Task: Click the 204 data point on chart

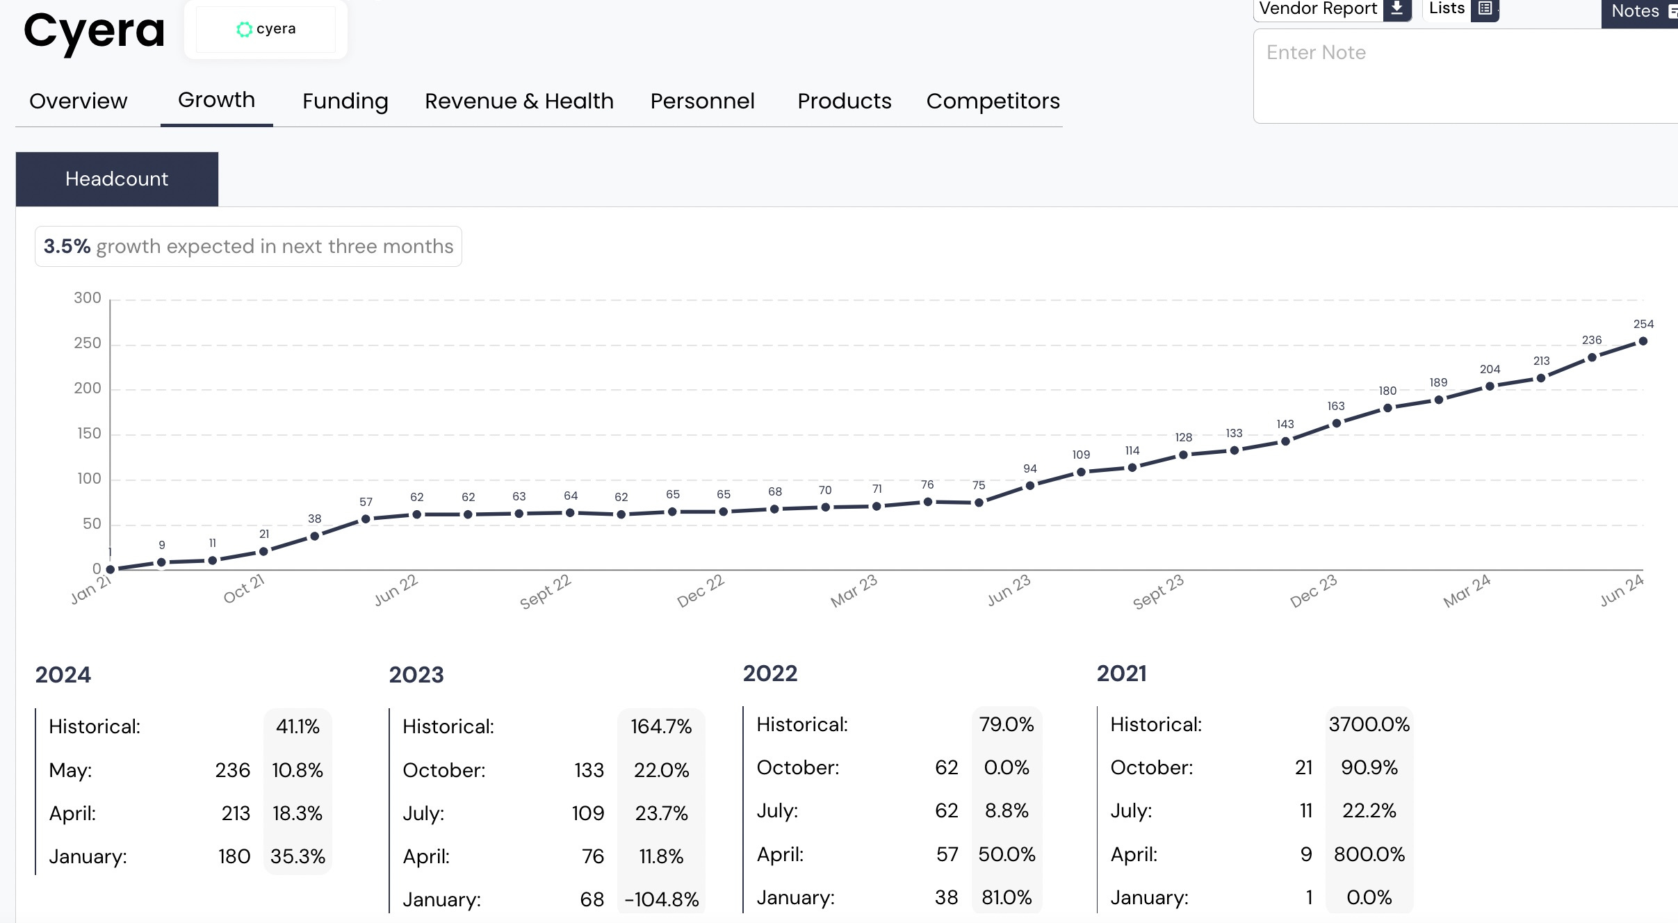Action: 1490,386
